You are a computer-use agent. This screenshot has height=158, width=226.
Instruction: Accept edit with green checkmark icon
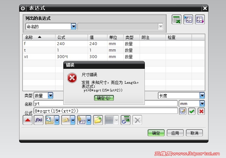192,111
